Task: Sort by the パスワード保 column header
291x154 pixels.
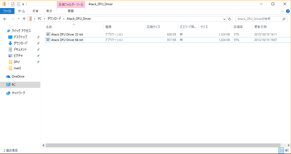Action: 188,27
